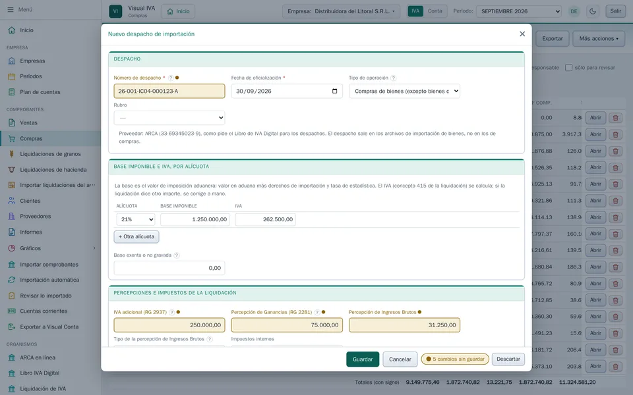Viewport: 633px width, 395px height.
Task: Click help icon next to Percepción de Ganancias
Action: (317, 312)
